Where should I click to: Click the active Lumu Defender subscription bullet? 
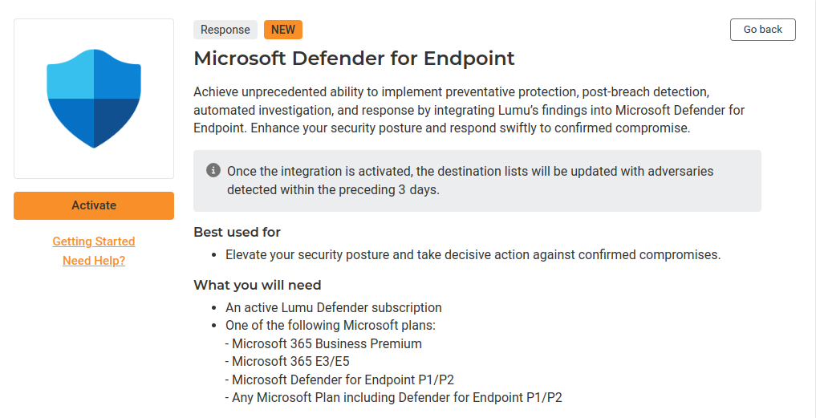pos(333,307)
